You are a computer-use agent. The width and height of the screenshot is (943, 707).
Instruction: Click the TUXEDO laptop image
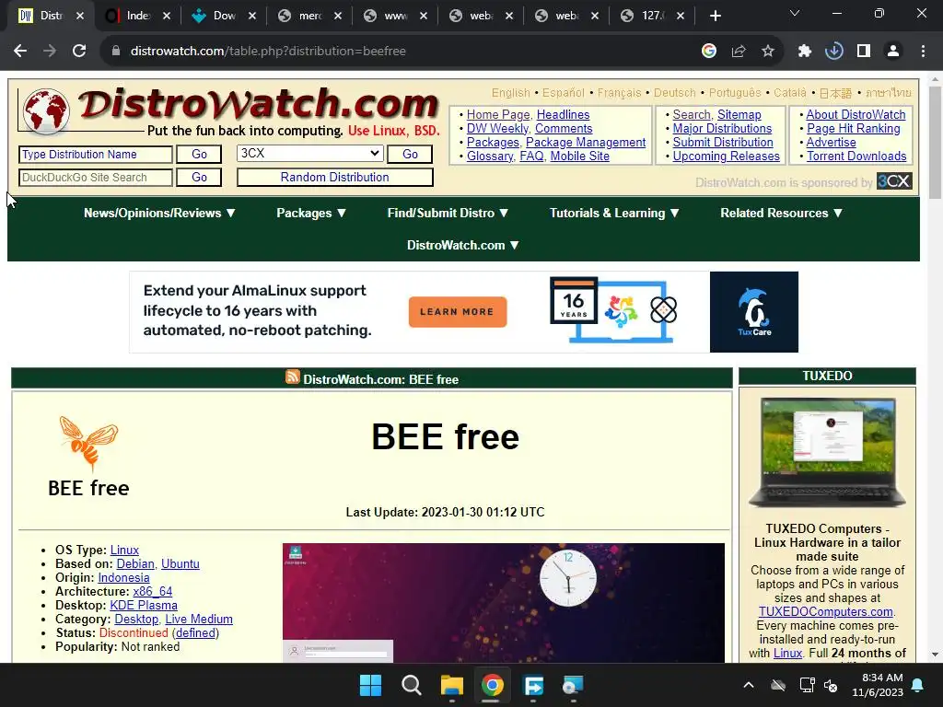(827, 453)
